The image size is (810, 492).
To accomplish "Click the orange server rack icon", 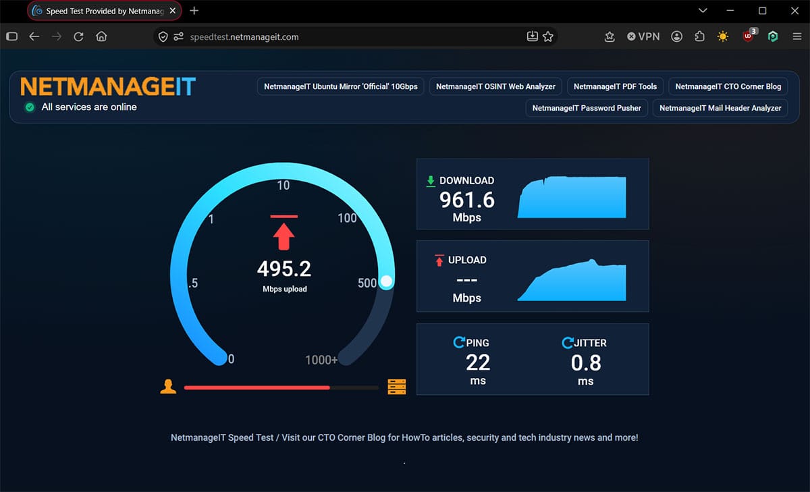I will (x=397, y=387).
